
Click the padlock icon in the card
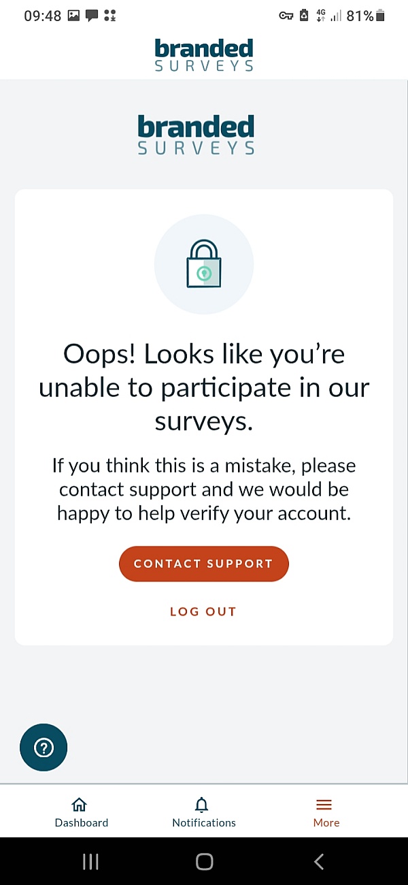(x=203, y=263)
